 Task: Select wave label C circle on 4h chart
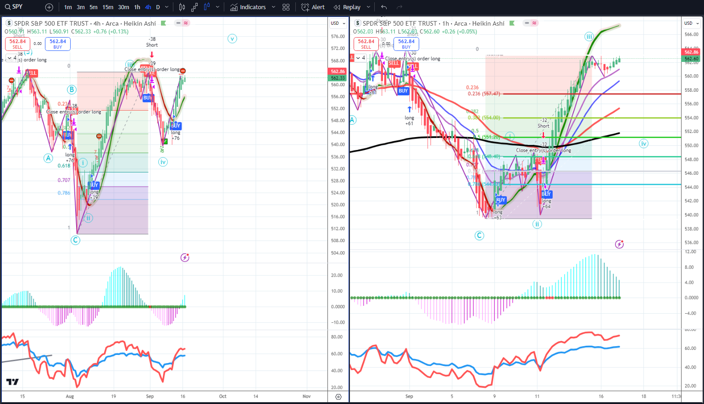pyautogui.click(x=75, y=240)
